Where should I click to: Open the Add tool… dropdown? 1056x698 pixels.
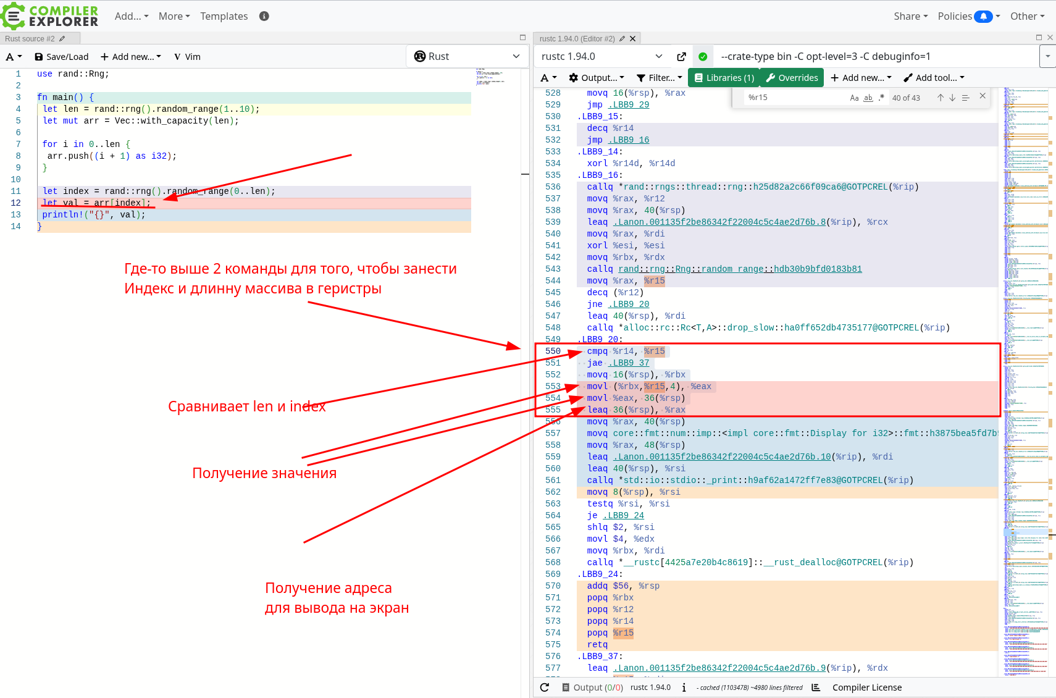pyautogui.click(x=934, y=78)
